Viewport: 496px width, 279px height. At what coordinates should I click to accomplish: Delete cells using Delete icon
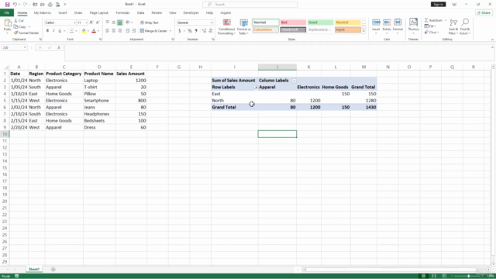(x=387, y=22)
